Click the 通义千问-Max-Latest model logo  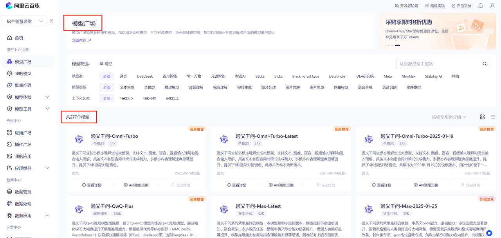coord(224,209)
